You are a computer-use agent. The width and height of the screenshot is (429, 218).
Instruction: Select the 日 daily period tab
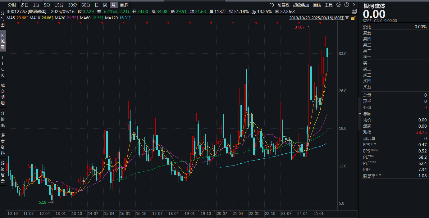tap(97, 5)
